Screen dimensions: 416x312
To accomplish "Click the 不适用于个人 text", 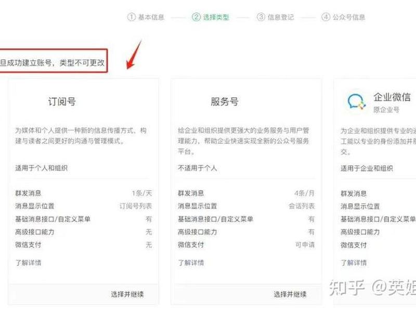I will [198, 168].
